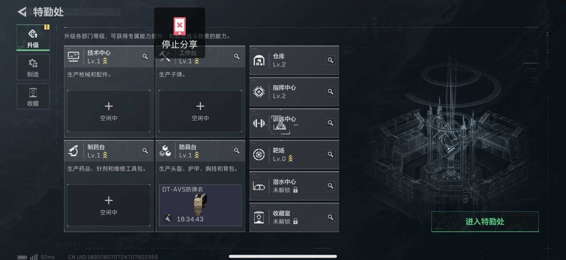Open the DT-AVS防弹衣 production thumbnail
This screenshot has height=260, width=566.
pos(200,205)
